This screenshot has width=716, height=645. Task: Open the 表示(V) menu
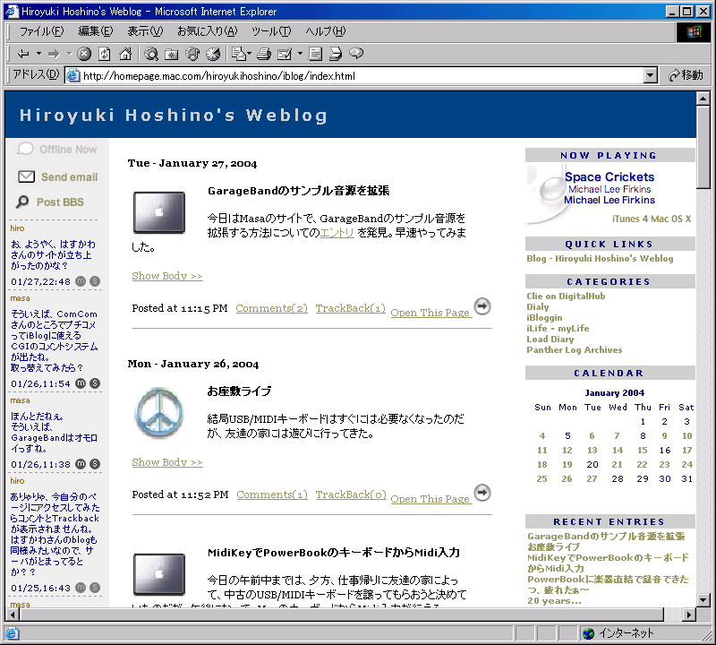click(x=145, y=31)
